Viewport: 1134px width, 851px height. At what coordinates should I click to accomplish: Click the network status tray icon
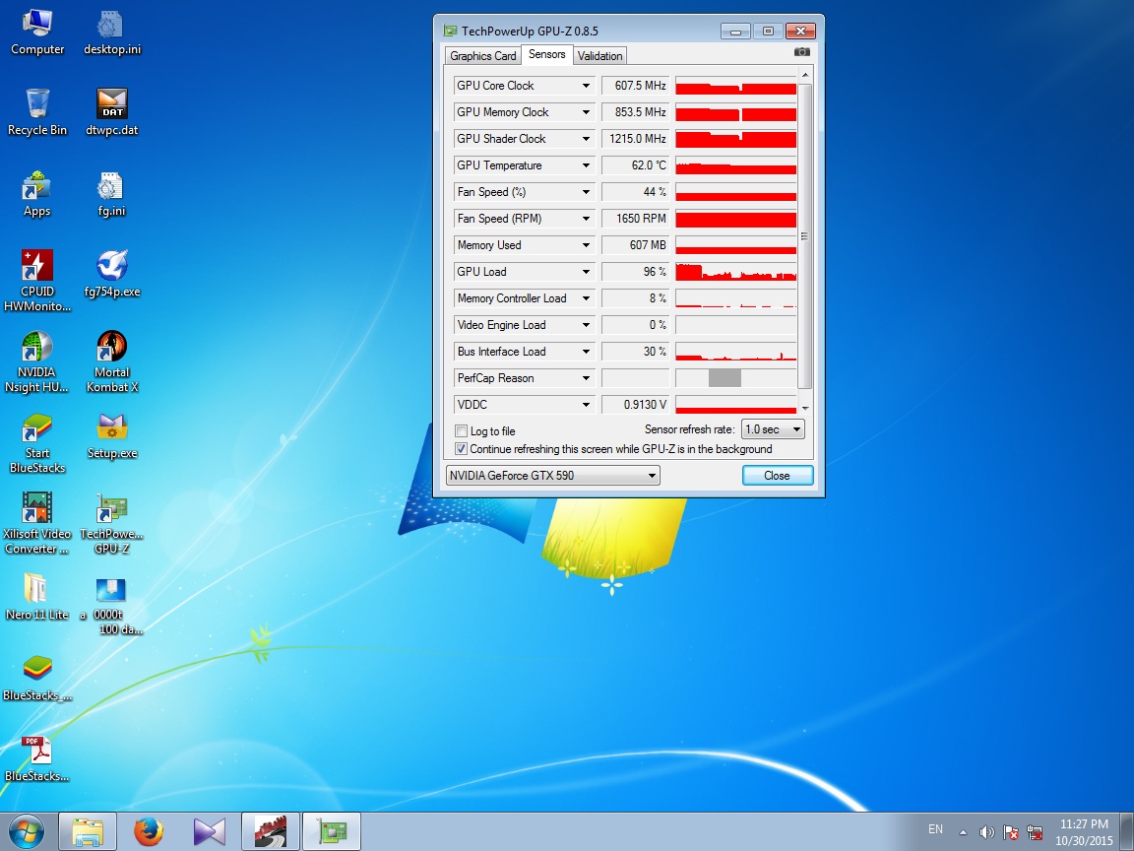click(1035, 833)
